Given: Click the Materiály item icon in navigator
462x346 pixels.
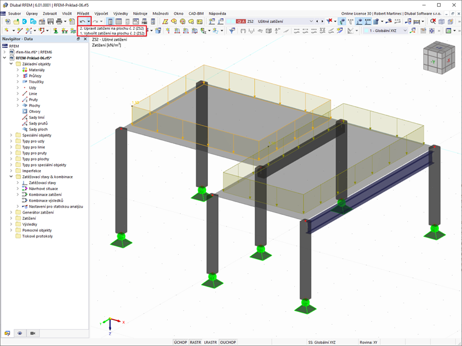Looking at the screenshot, I should click(x=25, y=70).
